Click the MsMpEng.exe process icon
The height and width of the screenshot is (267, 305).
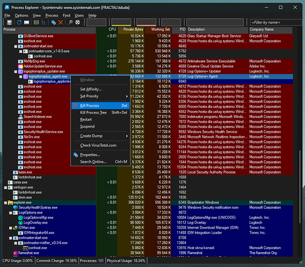[x=20, y=61]
